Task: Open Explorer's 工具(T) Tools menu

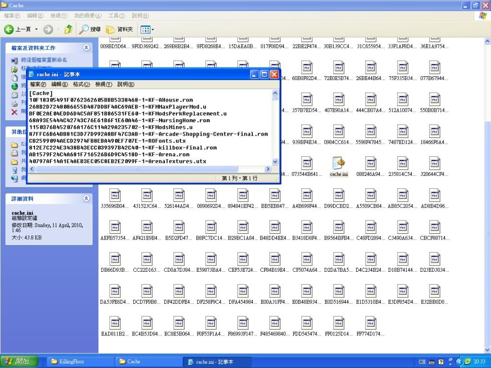Action: (117, 16)
